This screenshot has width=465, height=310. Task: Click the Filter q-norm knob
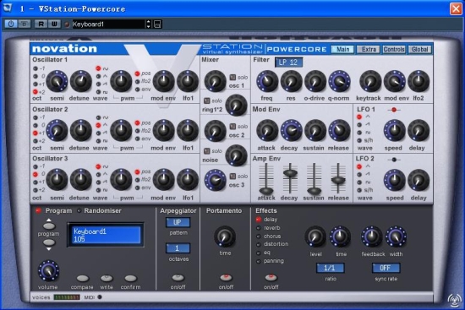pyautogui.click(x=339, y=81)
